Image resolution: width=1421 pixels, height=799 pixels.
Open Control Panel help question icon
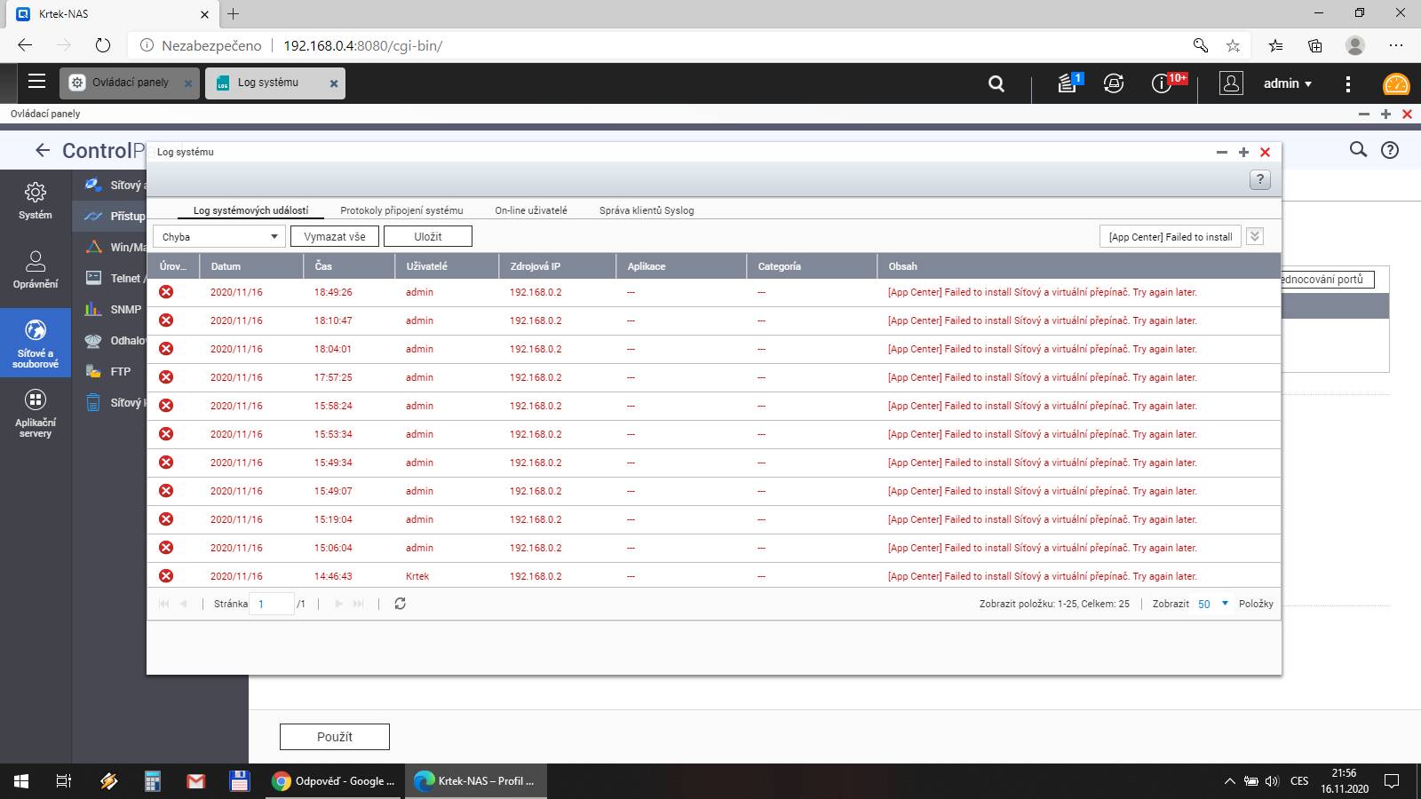coord(1390,150)
